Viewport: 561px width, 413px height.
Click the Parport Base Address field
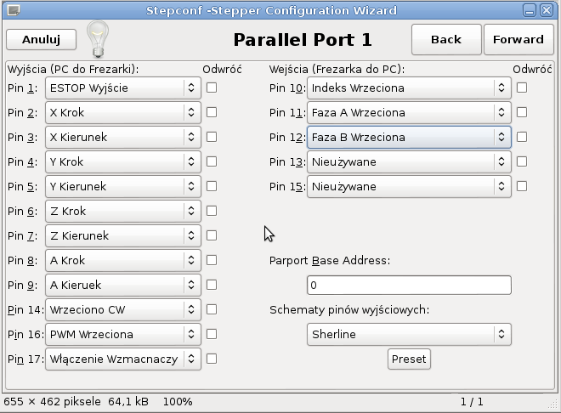pos(408,286)
